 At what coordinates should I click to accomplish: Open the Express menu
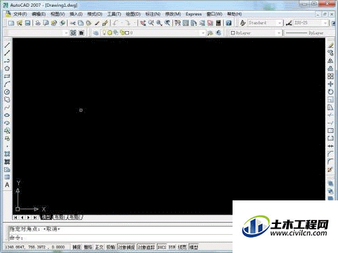[x=193, y=14]
